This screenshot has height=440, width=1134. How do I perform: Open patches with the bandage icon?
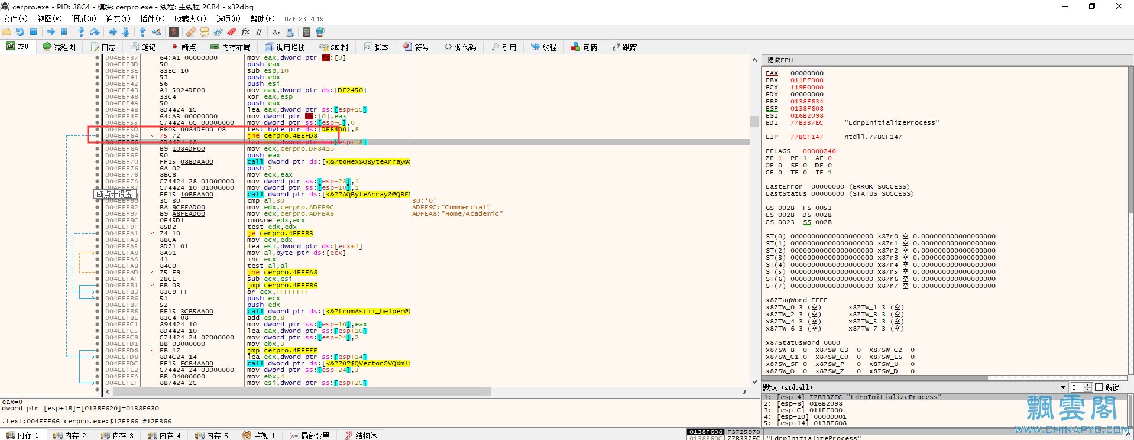click(x=190, y=32)
